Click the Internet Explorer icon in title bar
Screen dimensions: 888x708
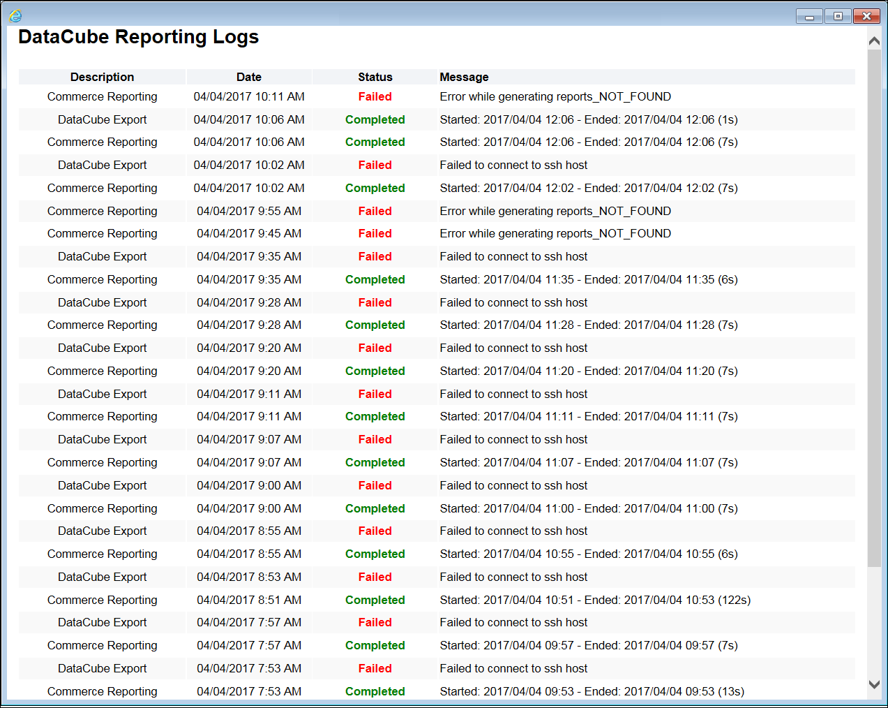tap(15, 15)
